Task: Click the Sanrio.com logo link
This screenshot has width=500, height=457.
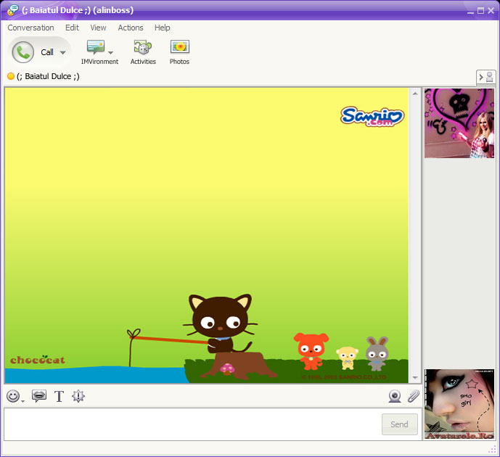Action: point(372,116)
